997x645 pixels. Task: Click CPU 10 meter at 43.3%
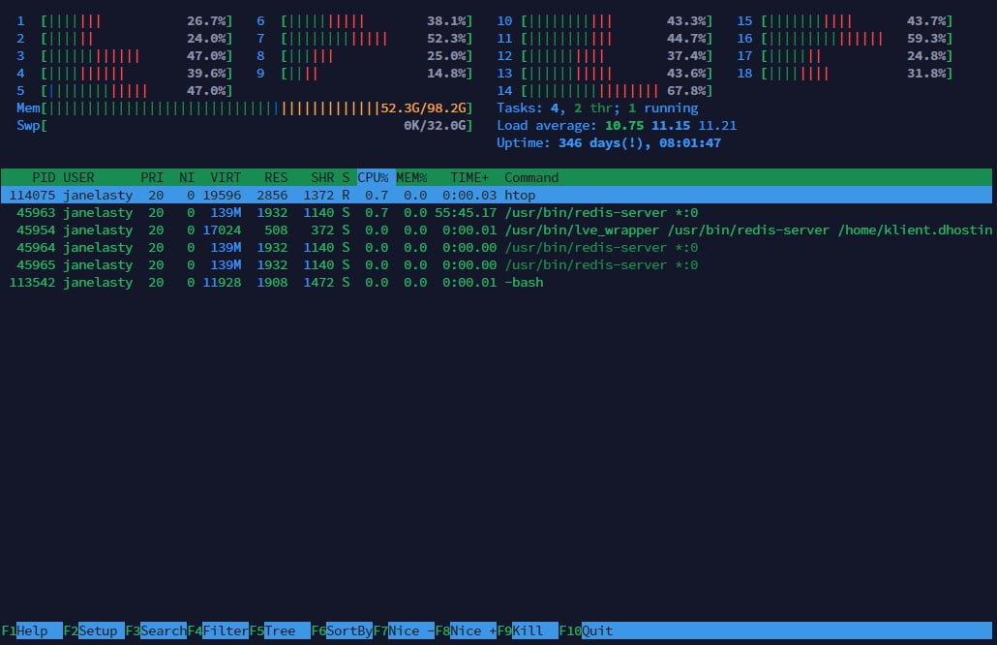click(x=605, y=21)
